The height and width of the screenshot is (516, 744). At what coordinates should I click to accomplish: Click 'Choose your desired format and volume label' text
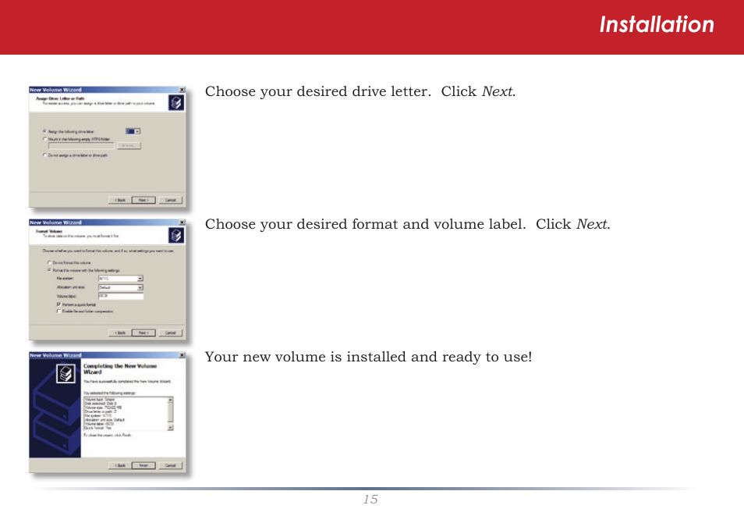pyautogui.click(x=365, y=224)
